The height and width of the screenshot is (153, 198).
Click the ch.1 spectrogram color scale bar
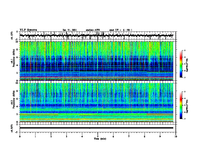click(x=181, y=64)
